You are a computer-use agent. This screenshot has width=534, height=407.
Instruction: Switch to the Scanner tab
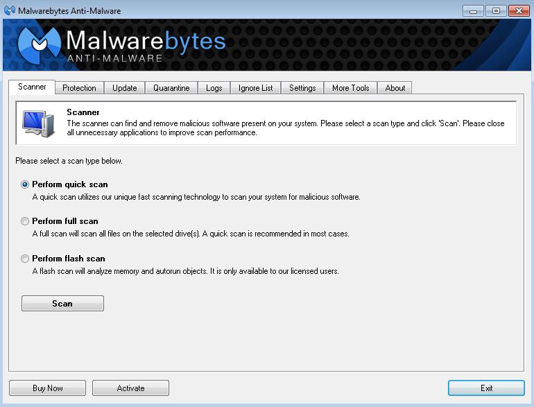(x=32, y=87)
